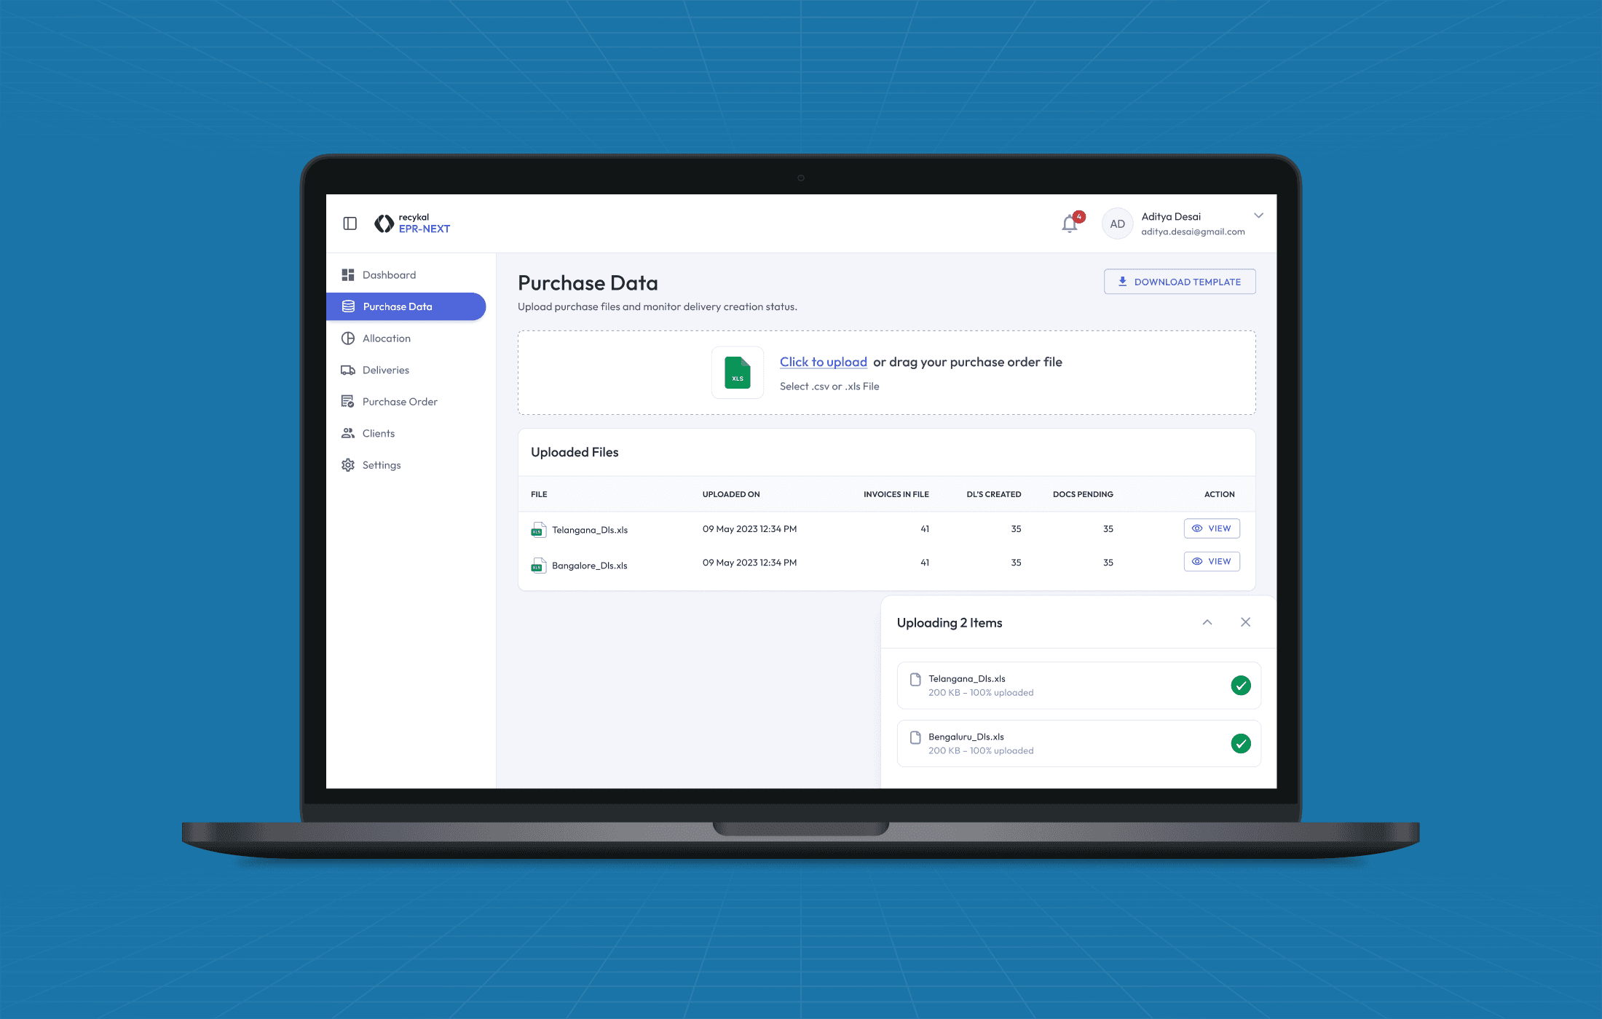The height and width of the screenshot is (1019, 1602).
Task: Click the recykal EPR-NEXT logo
Action: pyautogui.click(x=412, y=223)
